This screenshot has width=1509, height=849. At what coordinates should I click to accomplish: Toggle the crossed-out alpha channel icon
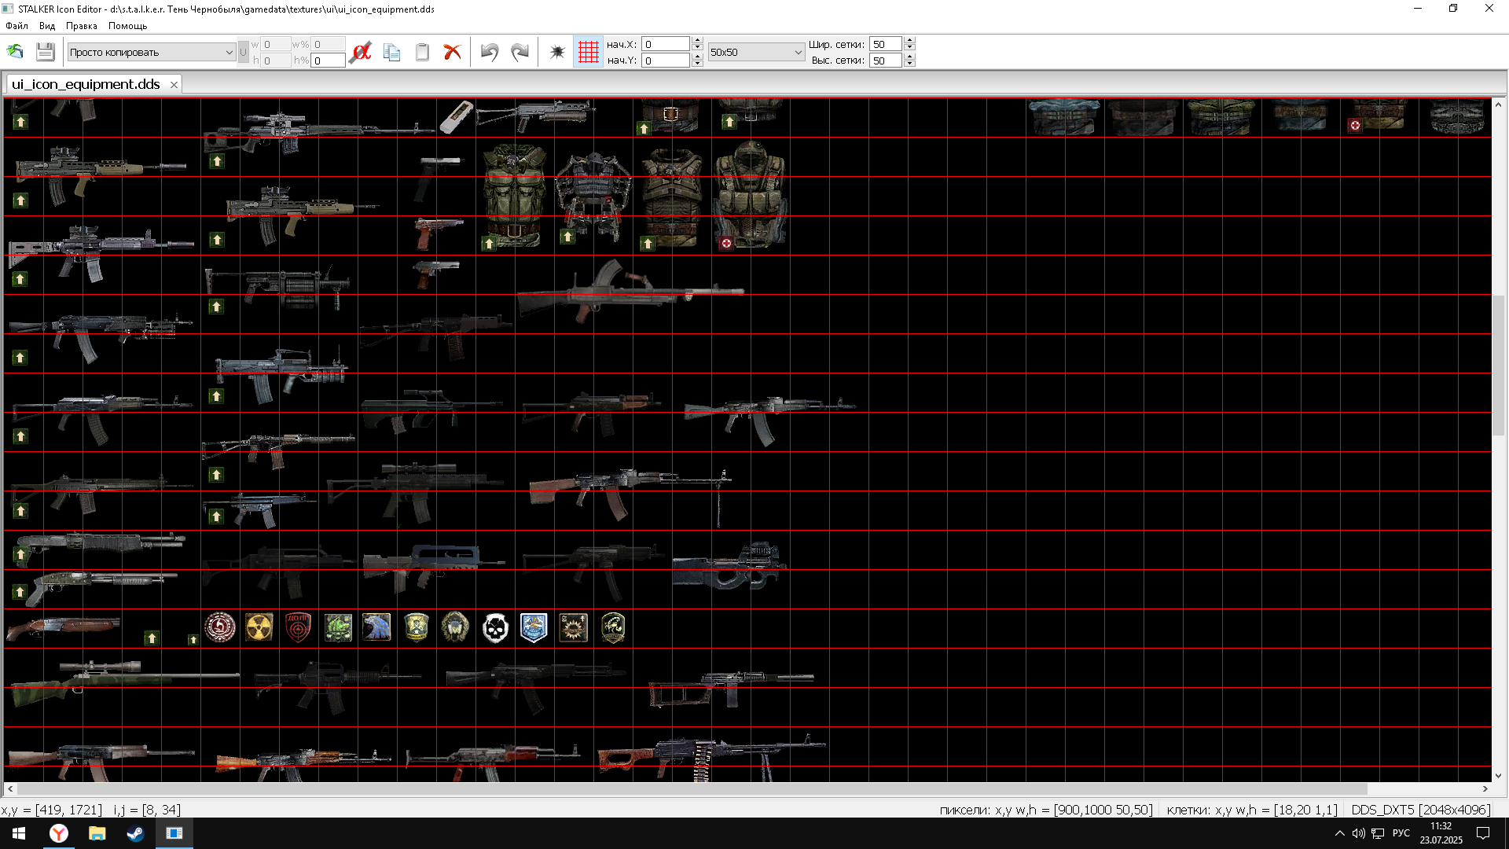[x=361, y=52]
